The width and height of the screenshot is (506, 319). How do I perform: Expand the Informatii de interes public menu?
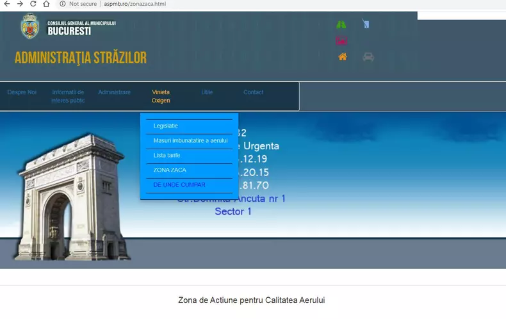(68, 96)
